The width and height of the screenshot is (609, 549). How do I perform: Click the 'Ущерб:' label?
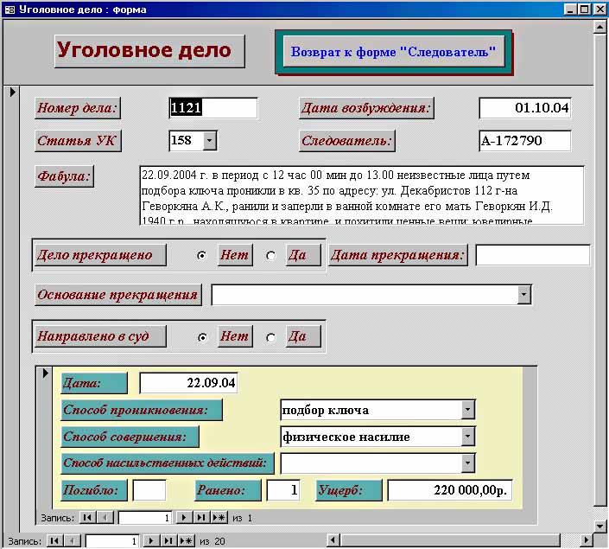click(349, 490)
